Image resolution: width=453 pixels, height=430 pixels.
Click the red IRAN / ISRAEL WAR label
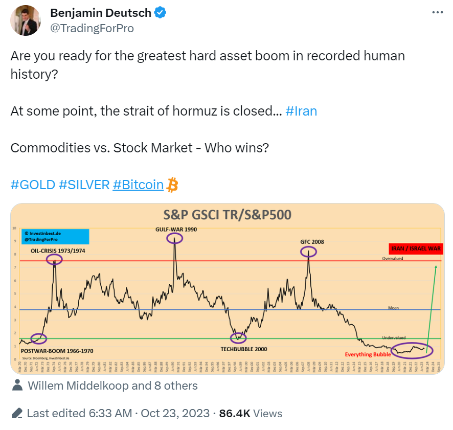pyautogui.click(x=415, y=249)
